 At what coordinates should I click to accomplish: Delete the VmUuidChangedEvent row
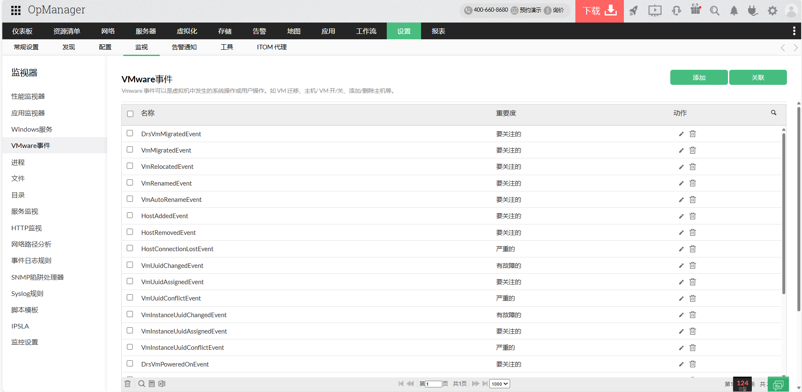point(692,265)
